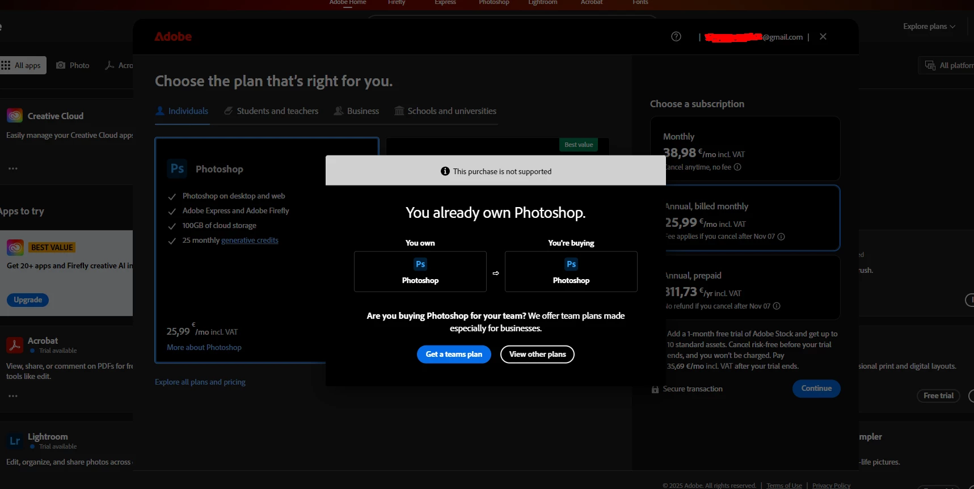Screen dimensions: 974x489
Task: Click Fonts in top navigation
Action: click(640, 3)
